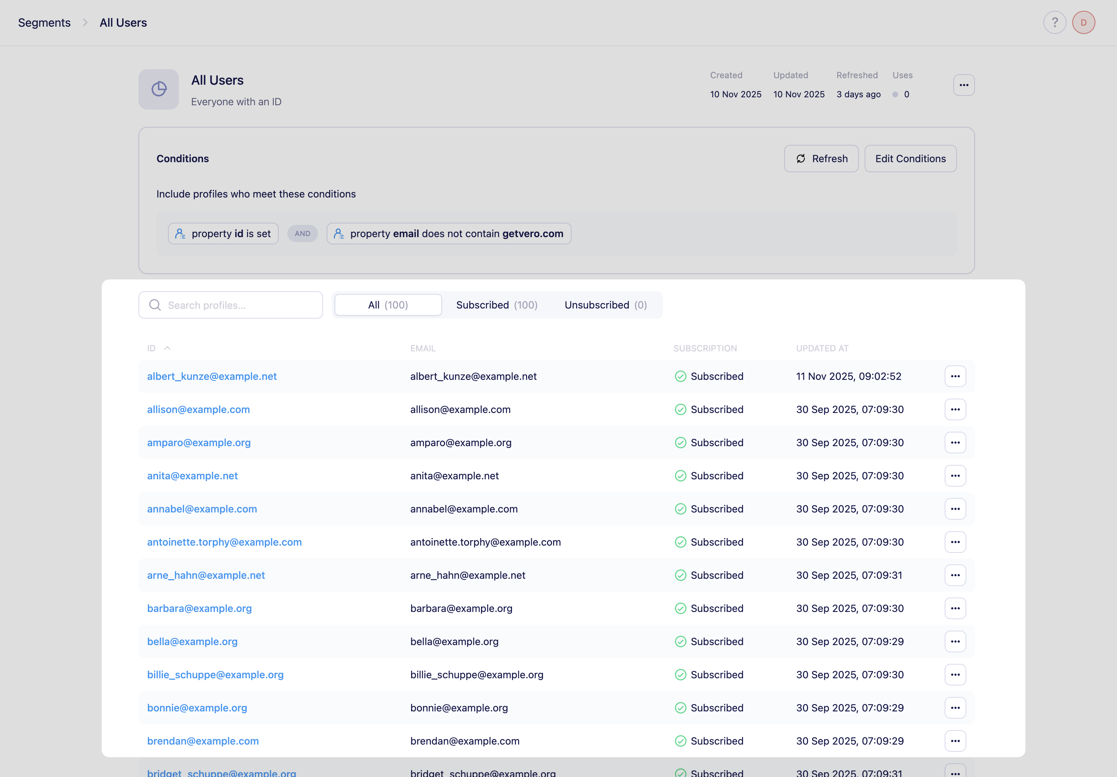
Task: Click the Subscribed status icon for bella@example.org
Action: click(x=680, y=641)
